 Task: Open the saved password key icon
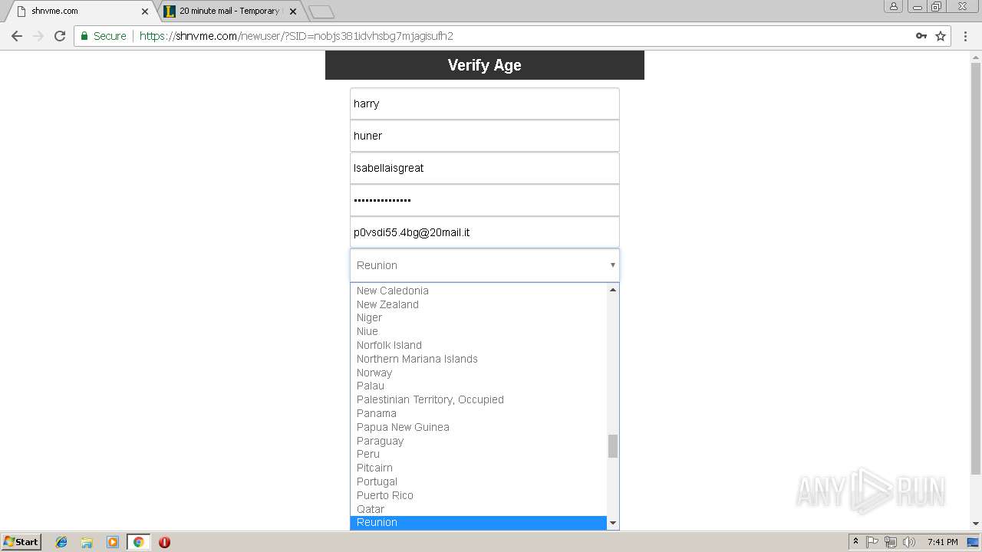pyautogui.click(x=921, y=36)
